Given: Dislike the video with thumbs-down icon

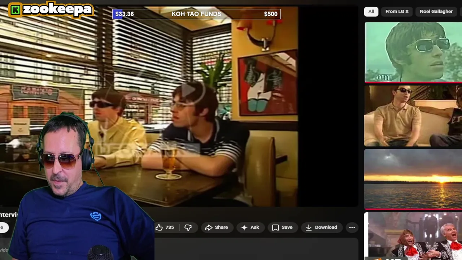Looking at the screenshot, I should [x=188, y=227].
